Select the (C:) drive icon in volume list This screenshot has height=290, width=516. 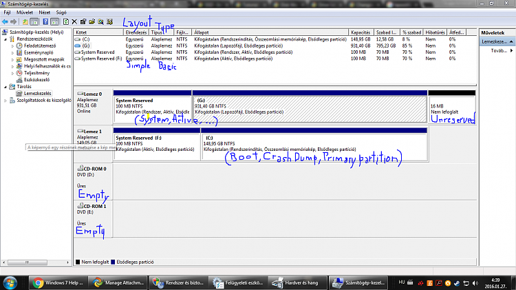pos(78,39)
